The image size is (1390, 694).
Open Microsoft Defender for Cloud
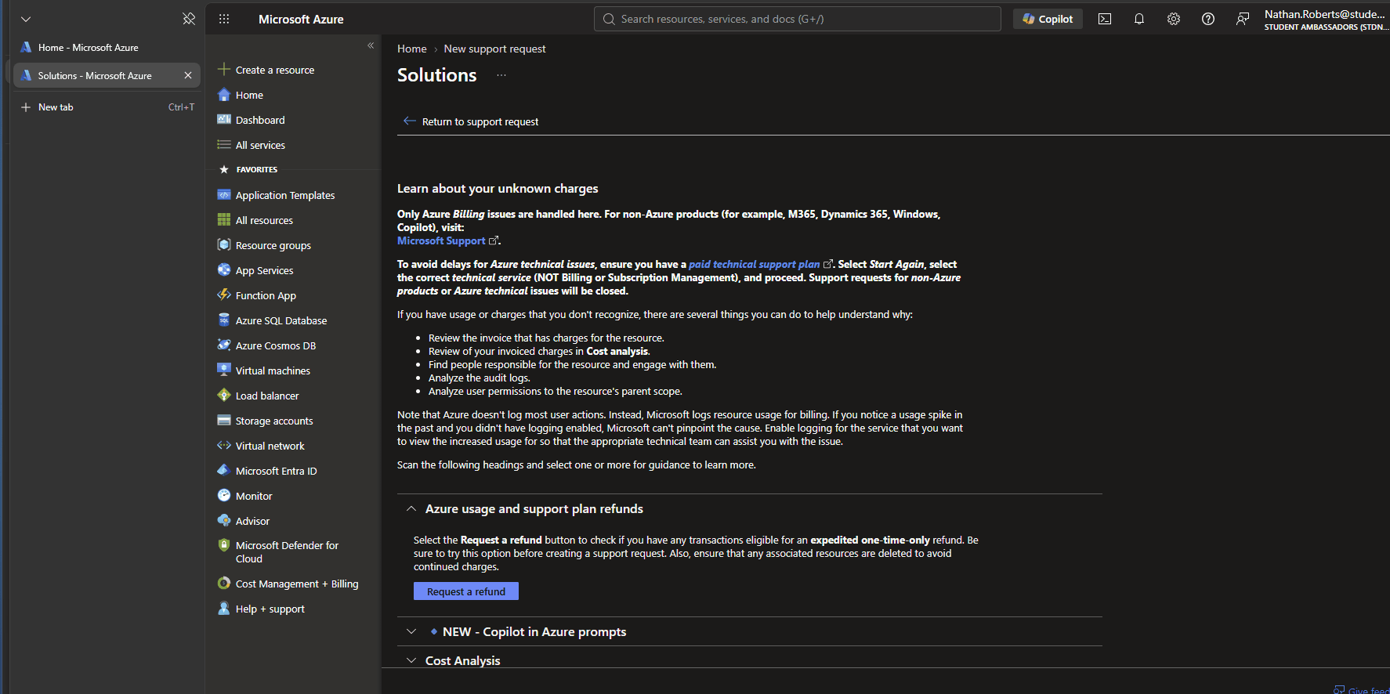[x=287, y=551]
